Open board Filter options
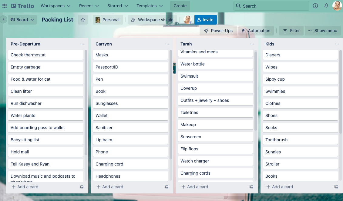This screenshot has width=343, height=201. pyautogui.click(x=291, y=31)
